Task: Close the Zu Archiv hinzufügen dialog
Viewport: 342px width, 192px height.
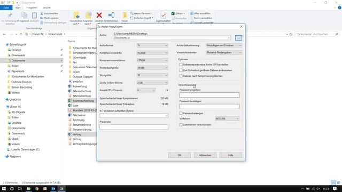Action: [241, 27]
